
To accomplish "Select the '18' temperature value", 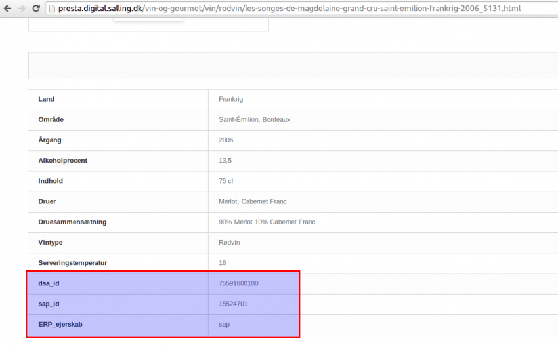I will tap(223, 263).
